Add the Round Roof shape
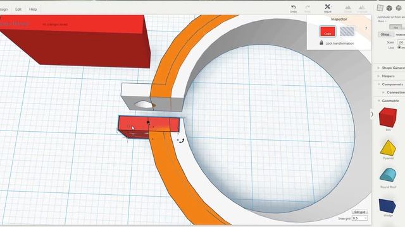 coord(388,175)
